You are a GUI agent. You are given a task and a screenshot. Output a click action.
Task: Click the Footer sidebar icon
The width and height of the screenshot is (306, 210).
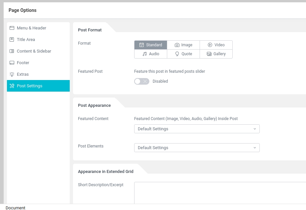coord(12,63)
